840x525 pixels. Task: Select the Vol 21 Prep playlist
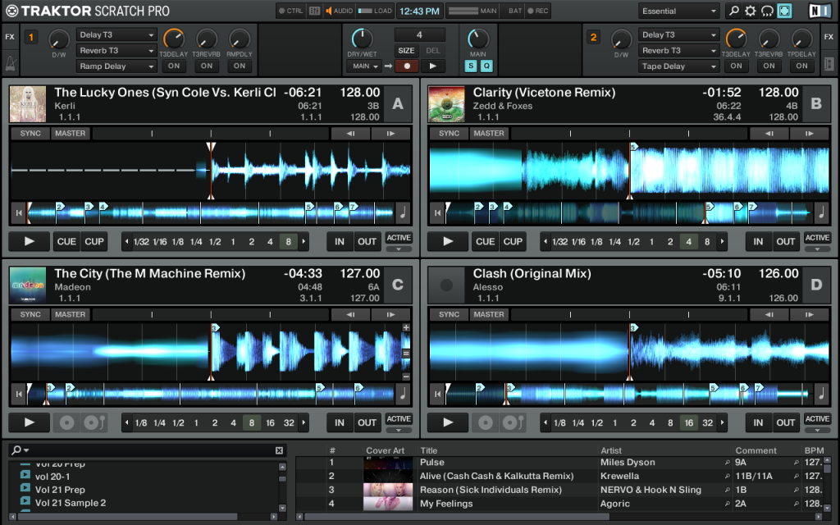60,490
